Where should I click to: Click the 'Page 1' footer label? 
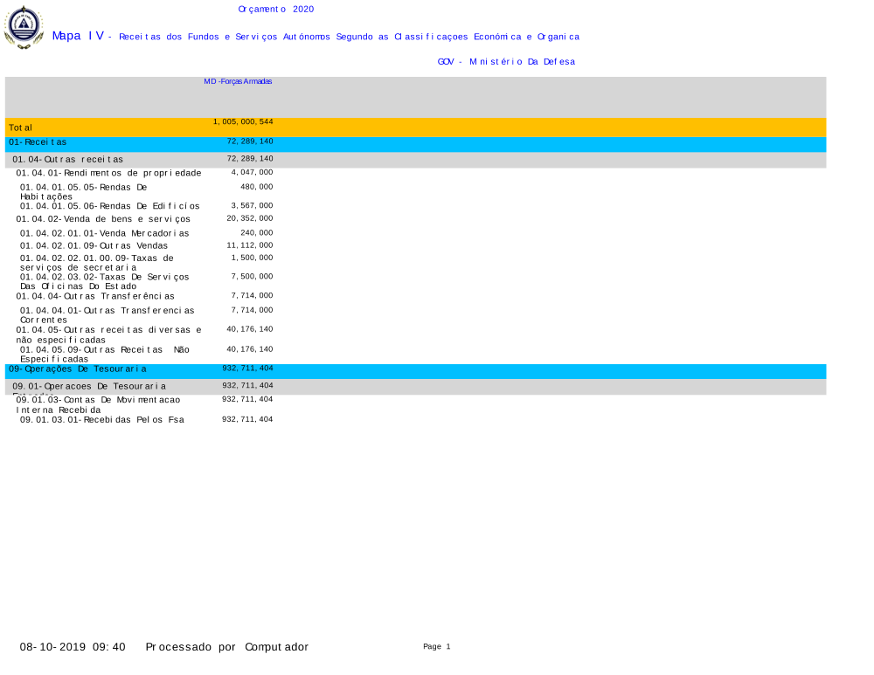436,647
